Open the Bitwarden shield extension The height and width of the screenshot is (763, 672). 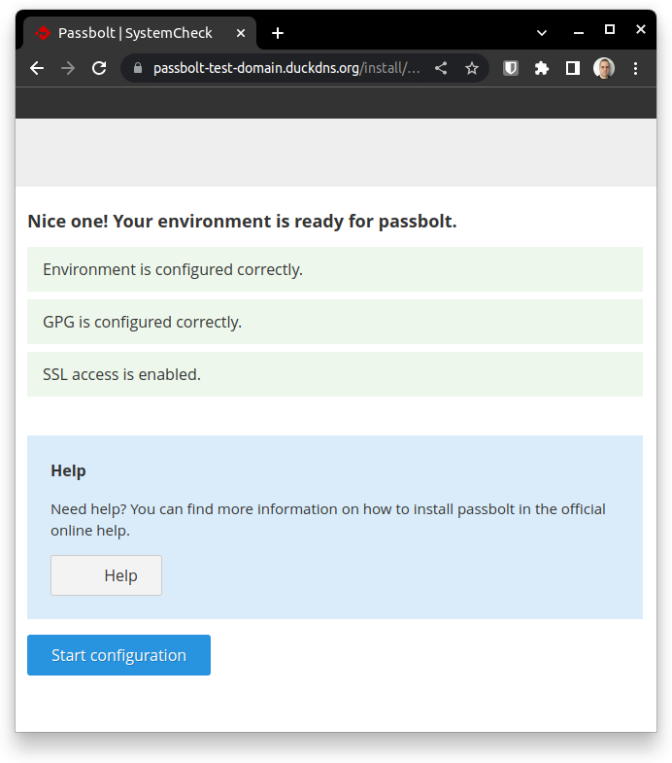(x=511, y=68)
